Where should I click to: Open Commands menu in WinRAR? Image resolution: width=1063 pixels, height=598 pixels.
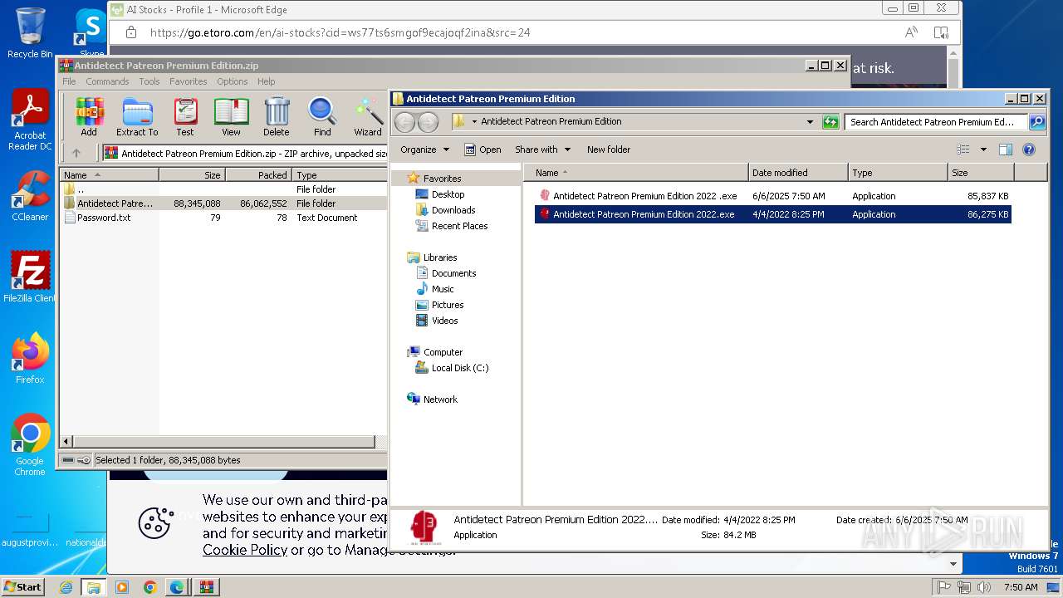[107, 81]
